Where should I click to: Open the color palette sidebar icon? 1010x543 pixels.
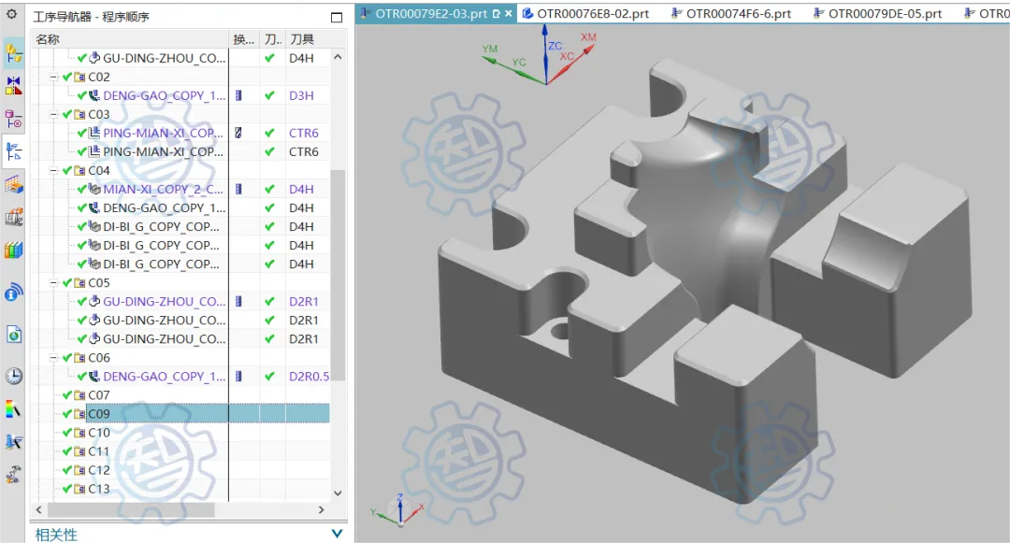13,409
